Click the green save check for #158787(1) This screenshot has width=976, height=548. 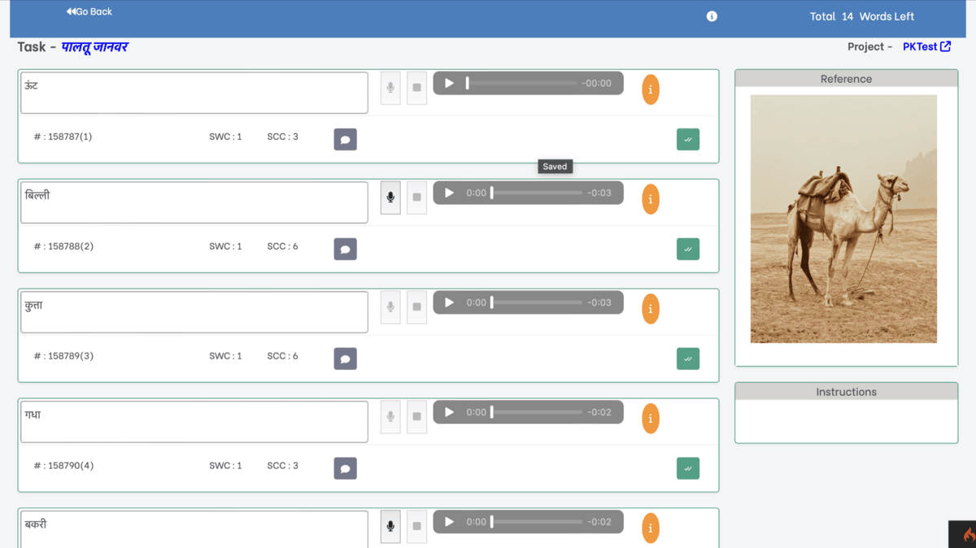point(688,140)
